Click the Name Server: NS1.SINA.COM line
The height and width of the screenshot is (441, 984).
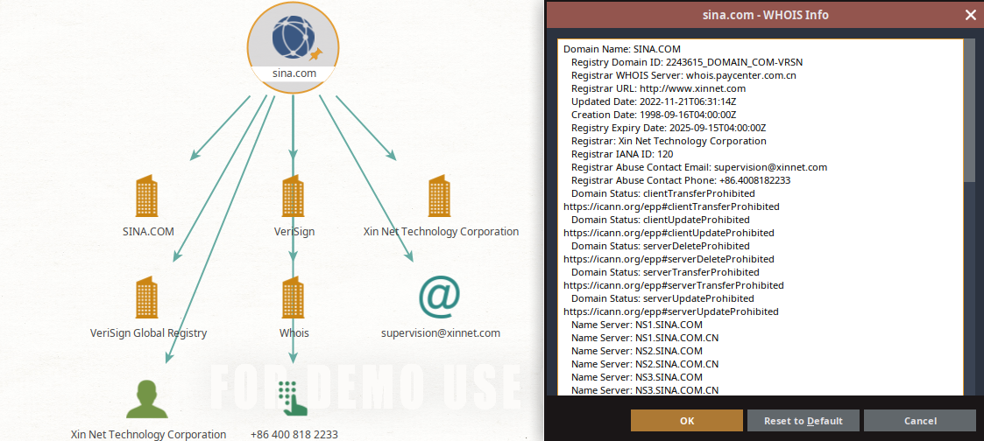coord(637,325)
